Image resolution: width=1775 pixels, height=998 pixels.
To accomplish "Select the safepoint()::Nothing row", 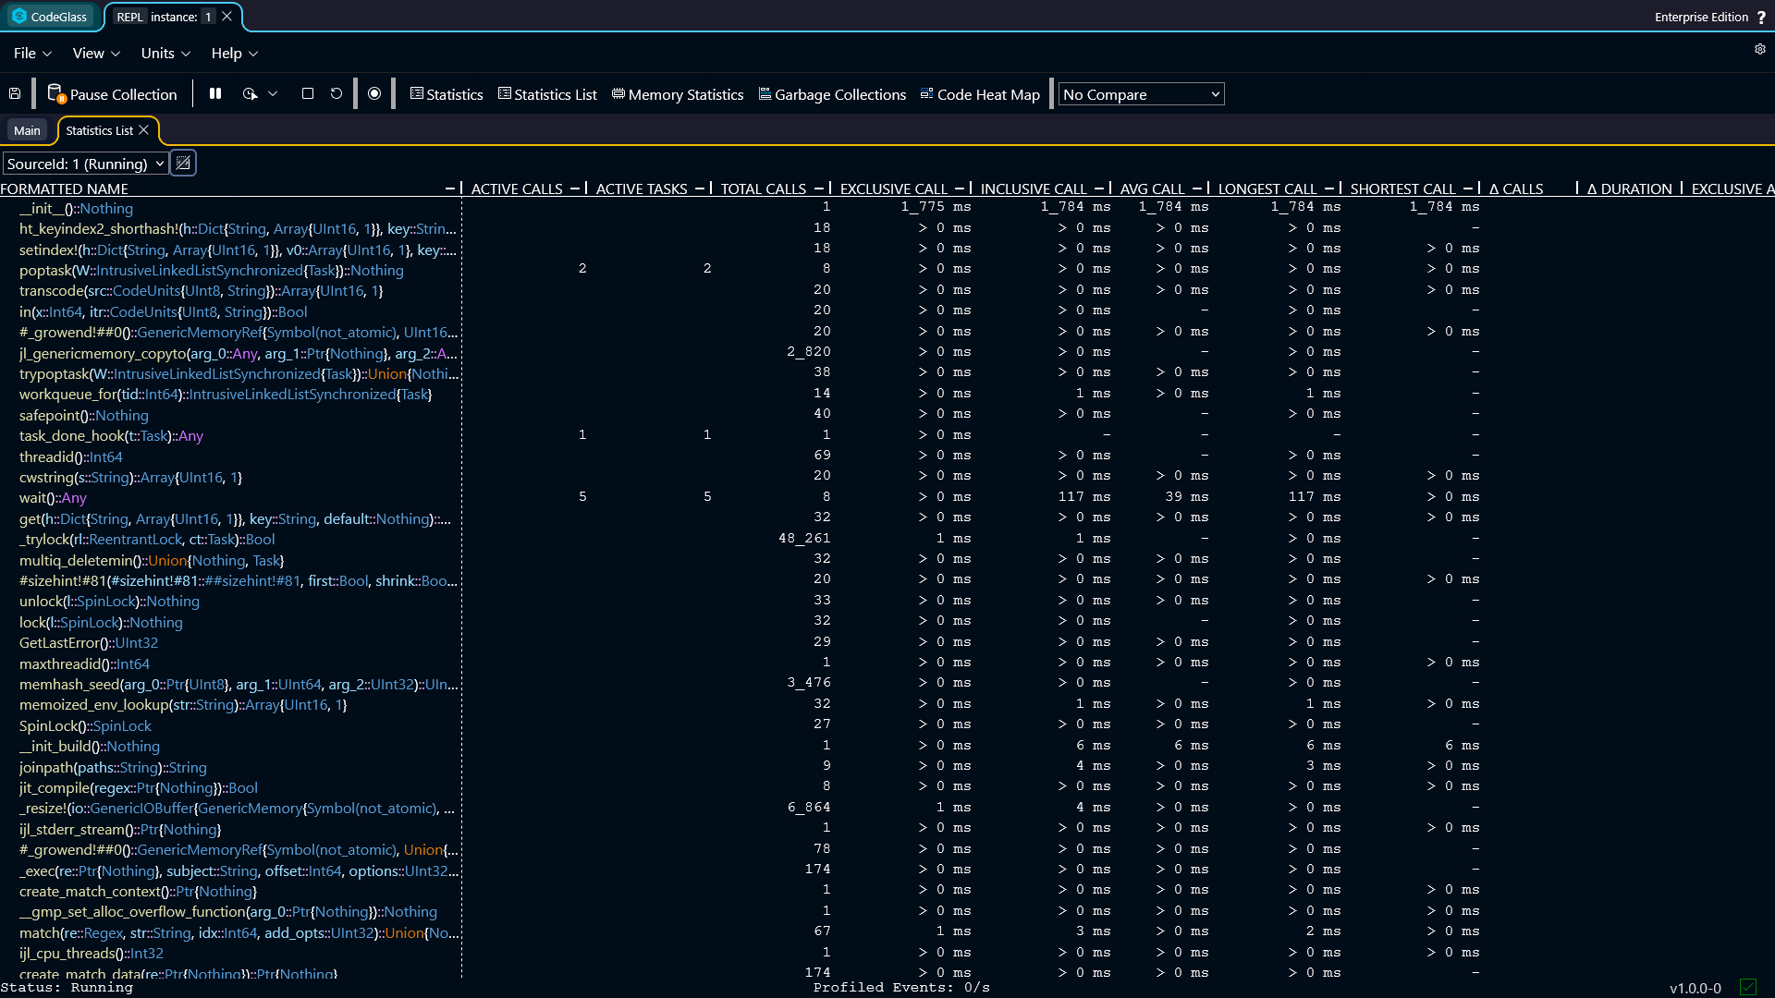I will [x=887, y=415].
